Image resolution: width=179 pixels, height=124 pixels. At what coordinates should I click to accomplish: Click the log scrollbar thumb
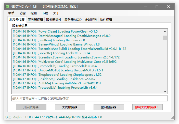165,38
